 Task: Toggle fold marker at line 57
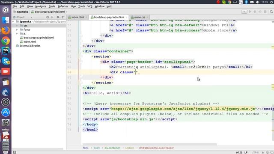pos(81,36)
